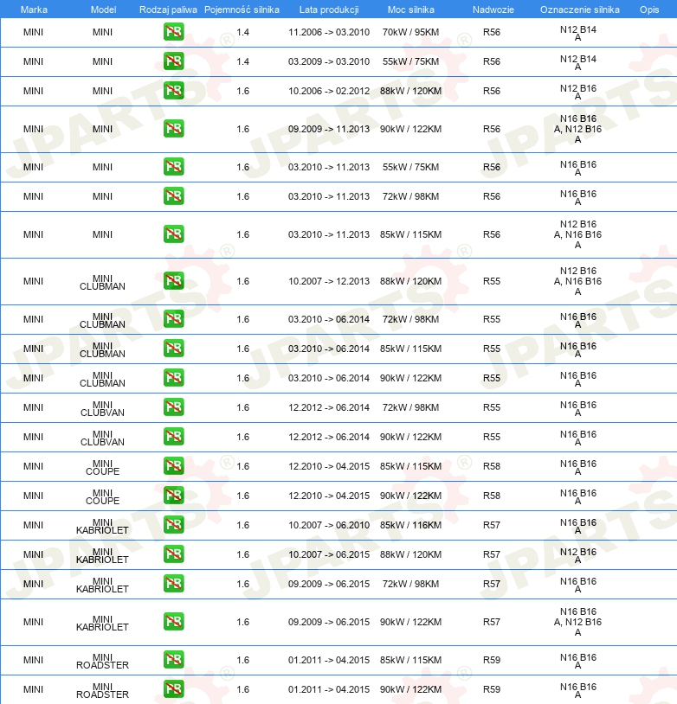Click engine code N12 B16 A in 10.2006 -> 02.2012 row
The height and width of the screenshot is (704, 677).
point(578,92)
